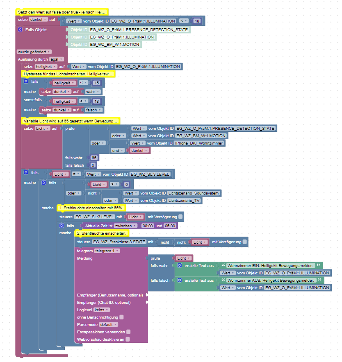Click comment 'Setzt den Wert auf false oder true'
This screenshot has width=342, height=362.
62,12
